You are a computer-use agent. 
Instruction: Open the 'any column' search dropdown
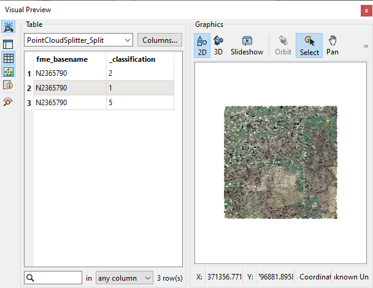tap(124, 278)
